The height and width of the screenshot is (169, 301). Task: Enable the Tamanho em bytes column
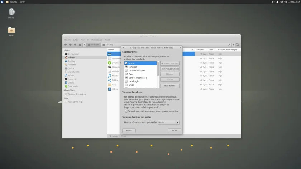[x=126, y=71]
